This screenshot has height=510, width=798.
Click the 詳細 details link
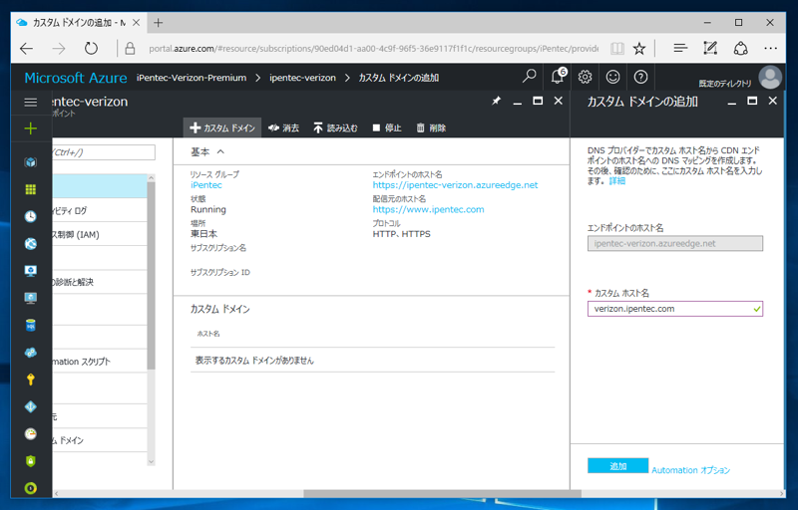coord(617,181)
